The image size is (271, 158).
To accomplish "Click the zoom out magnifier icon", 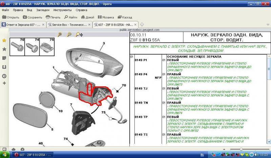I will point(69,34).
